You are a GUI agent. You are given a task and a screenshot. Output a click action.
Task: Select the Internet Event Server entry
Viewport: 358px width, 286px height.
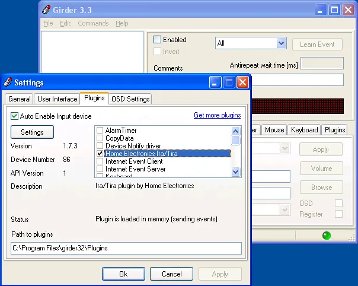135,169
